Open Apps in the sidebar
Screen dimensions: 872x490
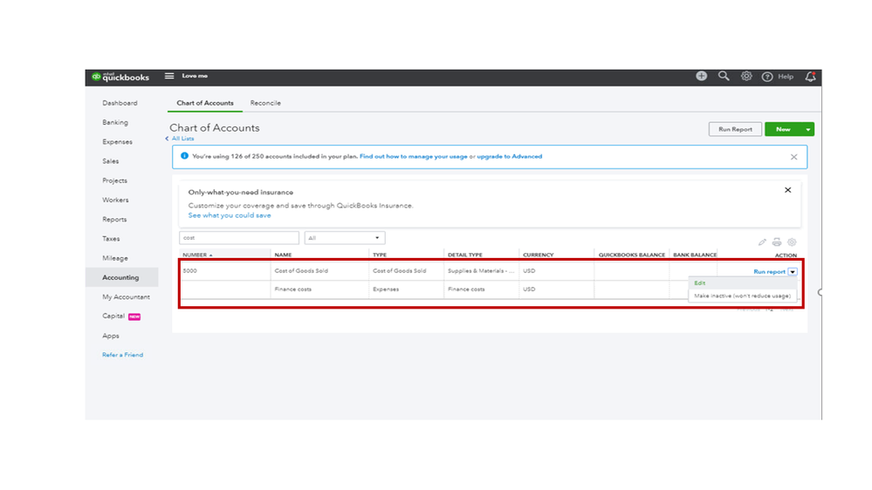111,336
